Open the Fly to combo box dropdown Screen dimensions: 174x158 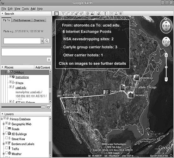42,41
